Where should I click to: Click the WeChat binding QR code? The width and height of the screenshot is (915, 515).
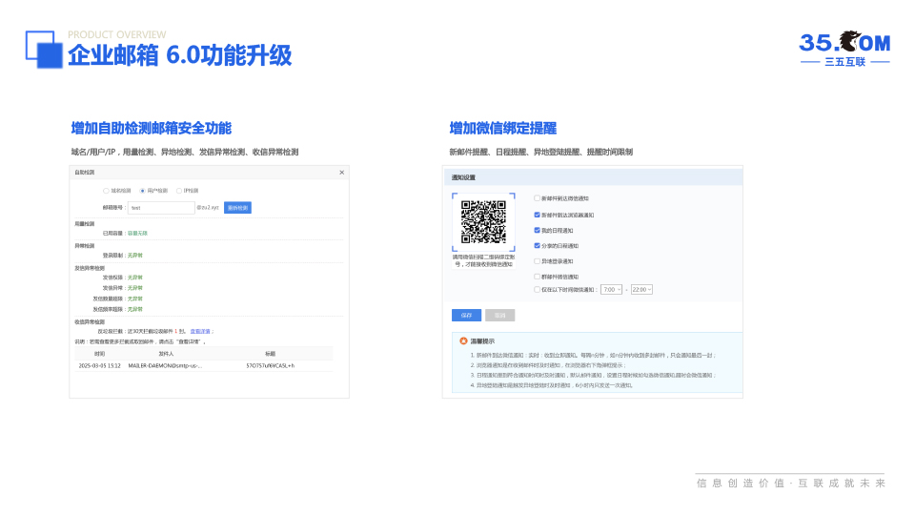pos(483,222)
